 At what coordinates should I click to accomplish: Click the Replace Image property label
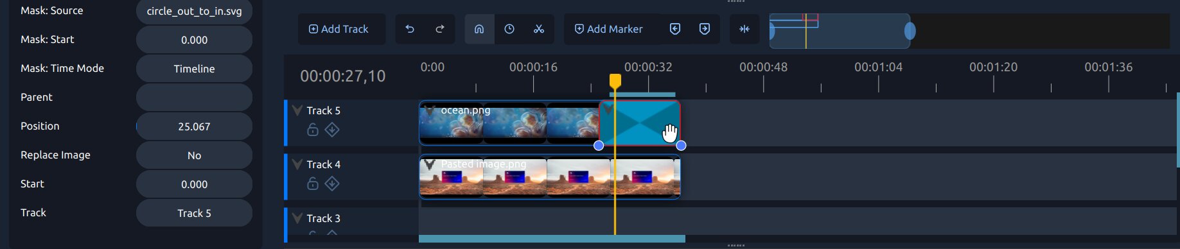tap(55, 155)
